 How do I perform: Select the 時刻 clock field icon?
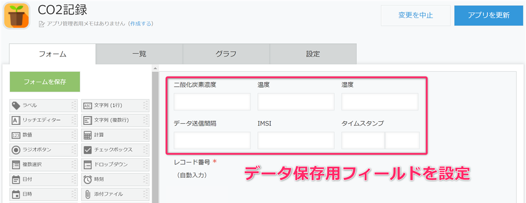pos(87,179)
